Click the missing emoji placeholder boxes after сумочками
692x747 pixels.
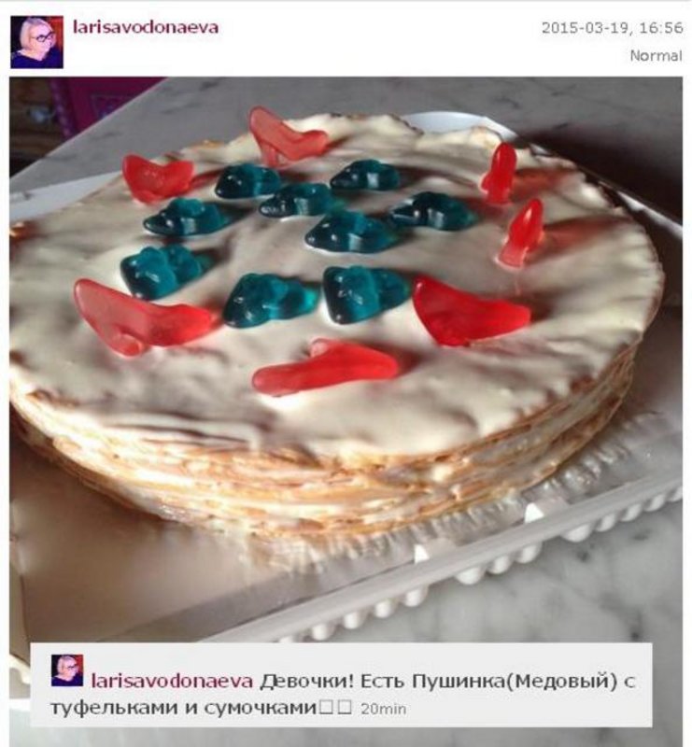[336, 708]
